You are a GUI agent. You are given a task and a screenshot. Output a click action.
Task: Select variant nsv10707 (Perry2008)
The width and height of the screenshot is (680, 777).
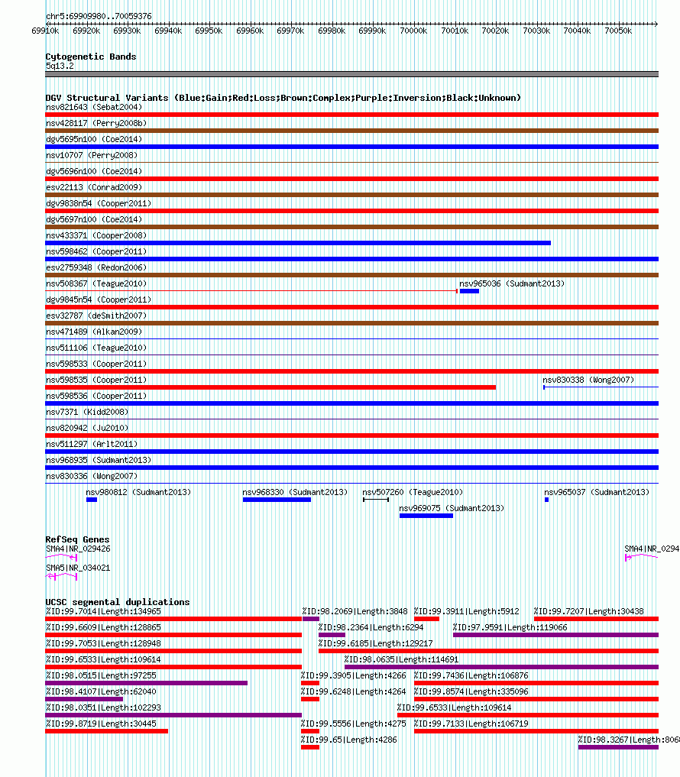92,155
